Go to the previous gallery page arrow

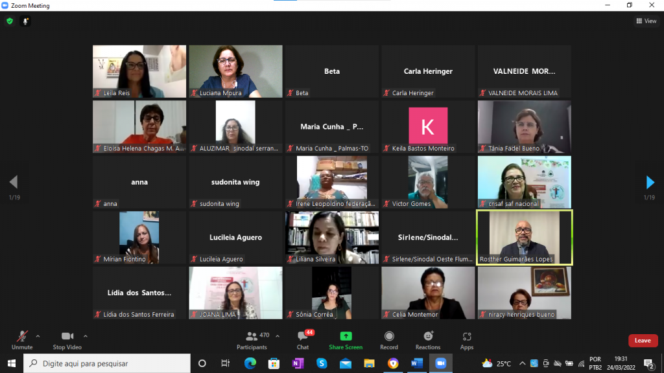(13, 182)
